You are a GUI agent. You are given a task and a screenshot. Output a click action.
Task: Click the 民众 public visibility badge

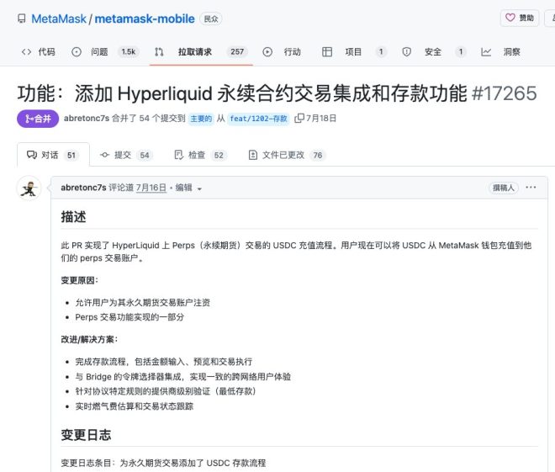pyautogui.click(x=211, y=19)
